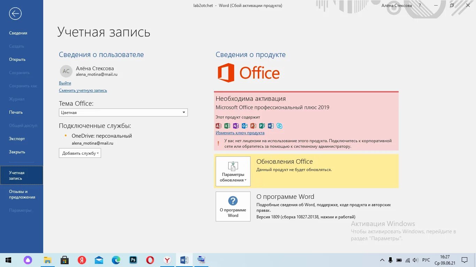The height and width of the screenshot is (267, 476).
Task: Open Opera browser from the taskbar
Action: point(150,260)
